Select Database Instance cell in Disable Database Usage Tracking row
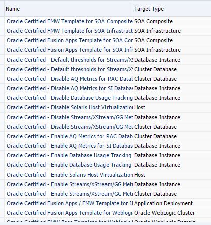Screen dimensions: 211x225 pyautogui.click(x=157, y=98)
